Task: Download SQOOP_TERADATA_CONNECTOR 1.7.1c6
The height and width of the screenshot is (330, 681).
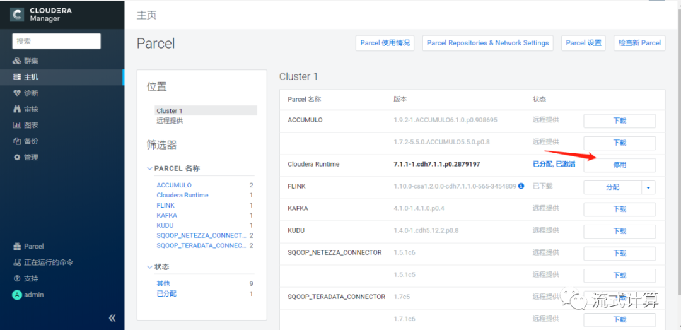Action: (x=619, y=319)
